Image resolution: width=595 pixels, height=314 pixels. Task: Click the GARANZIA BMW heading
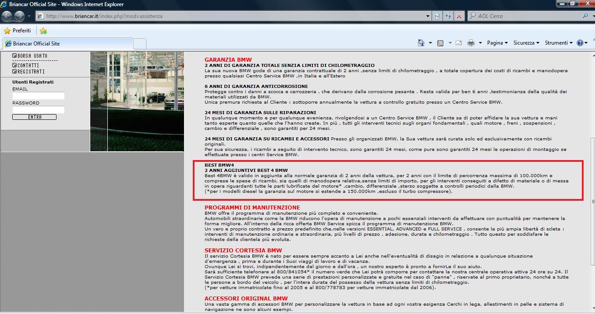coord(228,59)
